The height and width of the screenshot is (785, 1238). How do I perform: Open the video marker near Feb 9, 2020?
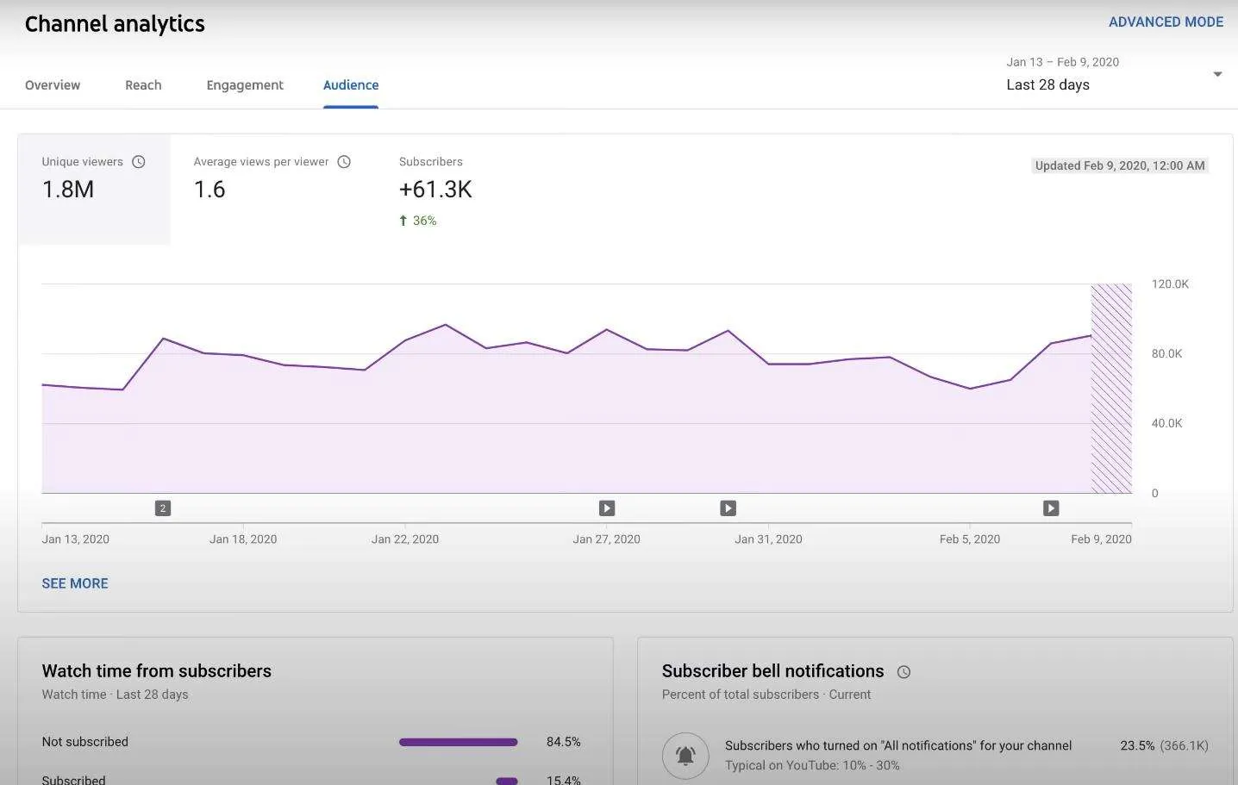pyautogui.click(x=1051, y=508)
